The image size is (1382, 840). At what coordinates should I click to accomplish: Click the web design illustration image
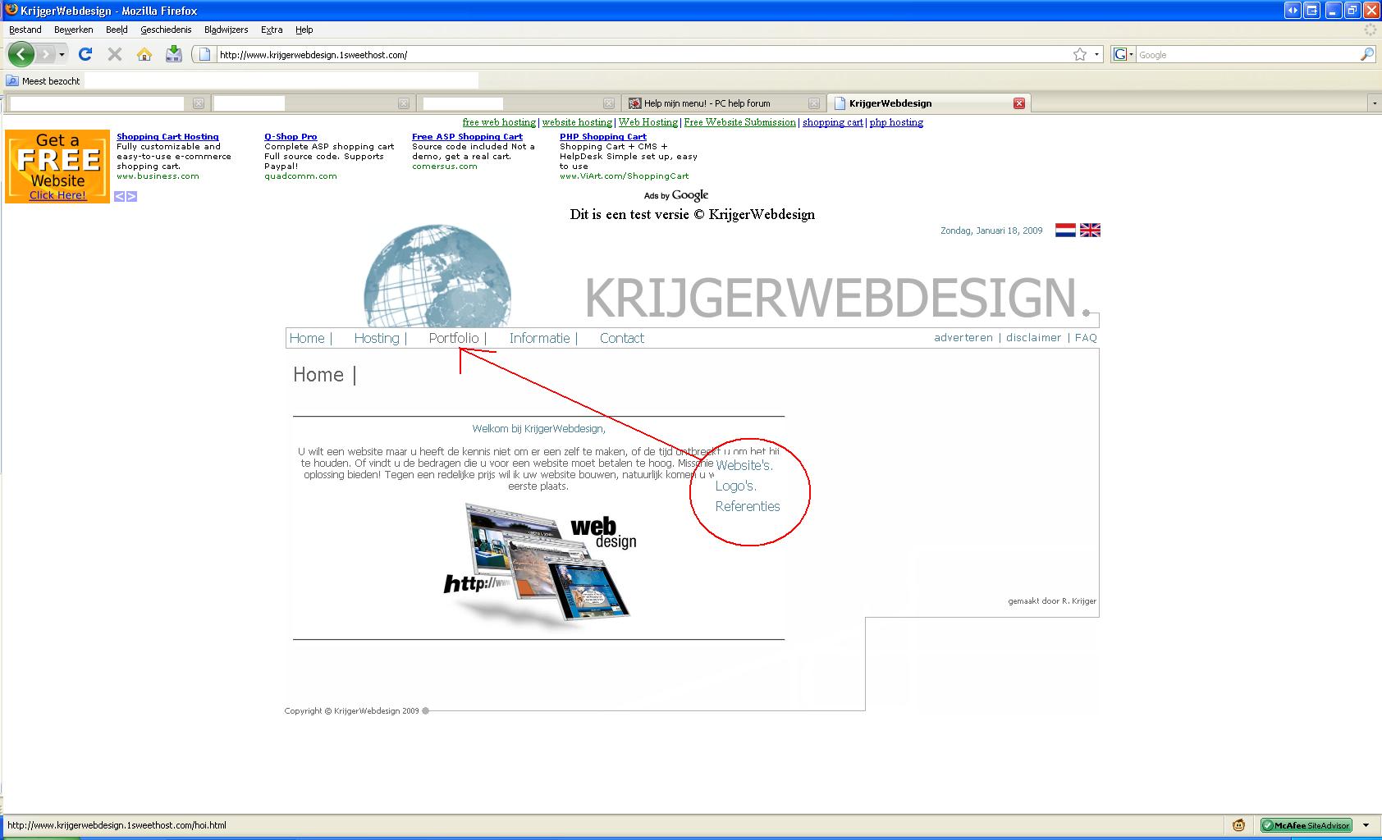pos(540,566)
